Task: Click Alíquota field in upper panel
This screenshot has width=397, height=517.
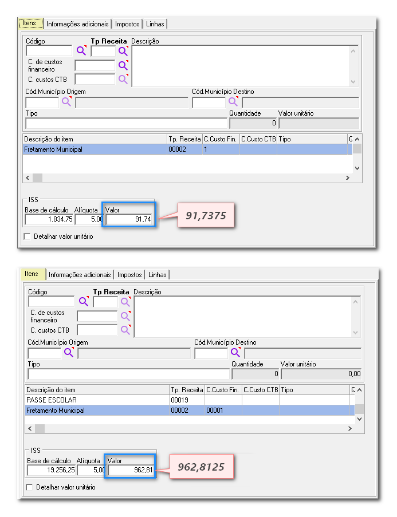Action: (89, 219)
